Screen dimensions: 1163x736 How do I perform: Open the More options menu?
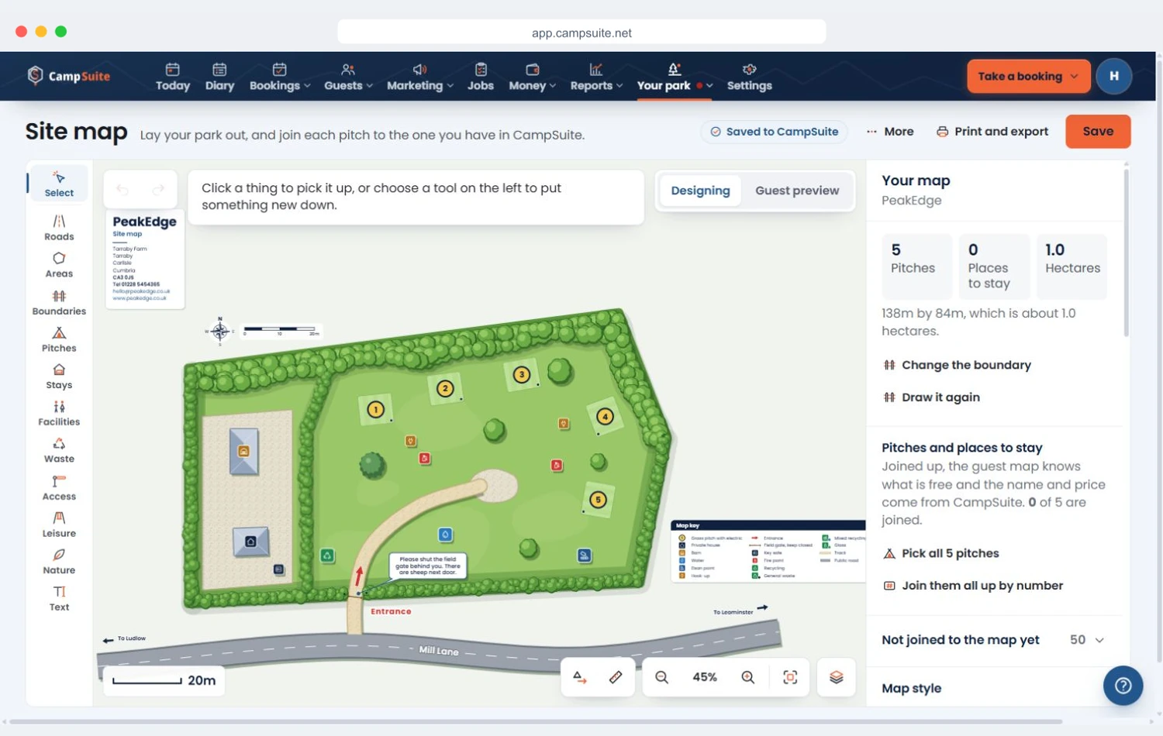[890, 132]
